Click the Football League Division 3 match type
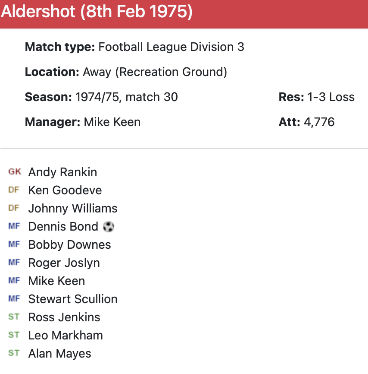Screen dimensions: 368x374 171,47
